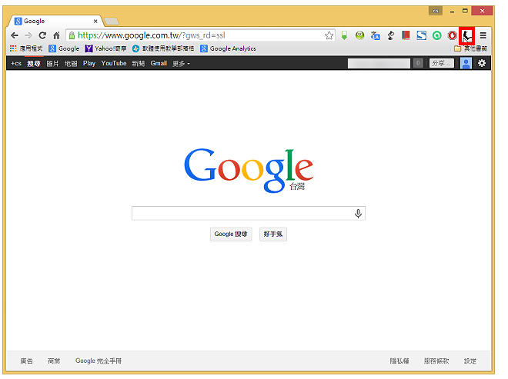Expand the More (更多) dropdown
Screen dimensions: 508x379
coord(181,64)
